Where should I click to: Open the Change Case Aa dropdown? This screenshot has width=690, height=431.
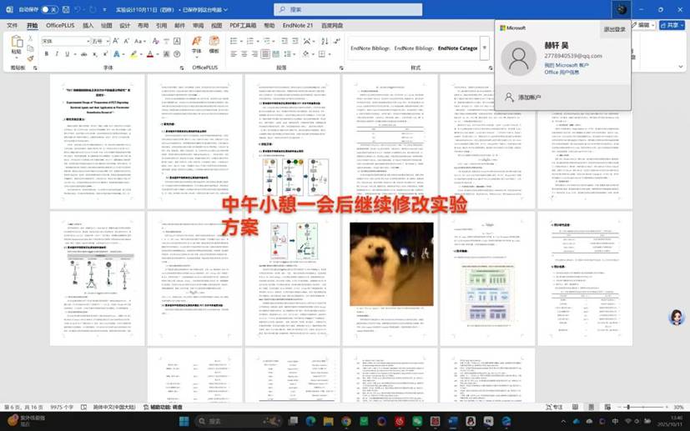(x=139, y=41)
